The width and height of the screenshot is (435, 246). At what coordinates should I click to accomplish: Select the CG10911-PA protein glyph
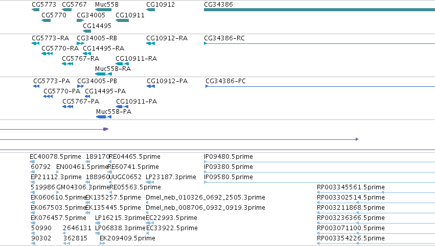point(122,107)
